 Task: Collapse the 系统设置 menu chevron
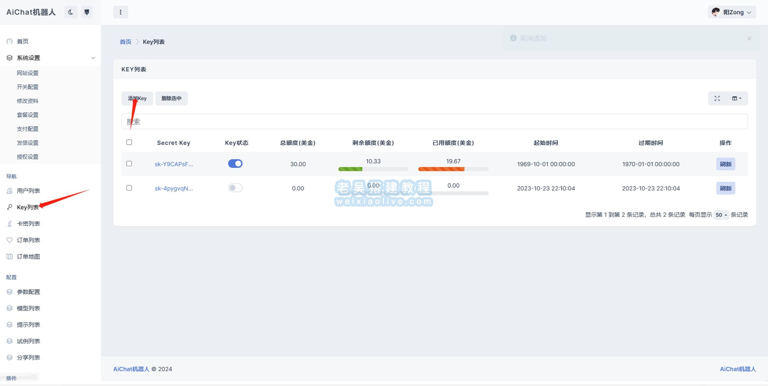[93, 58]
